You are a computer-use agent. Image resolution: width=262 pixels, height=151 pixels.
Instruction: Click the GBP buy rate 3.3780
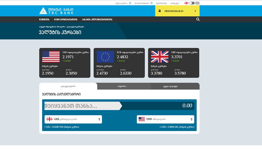156,73
